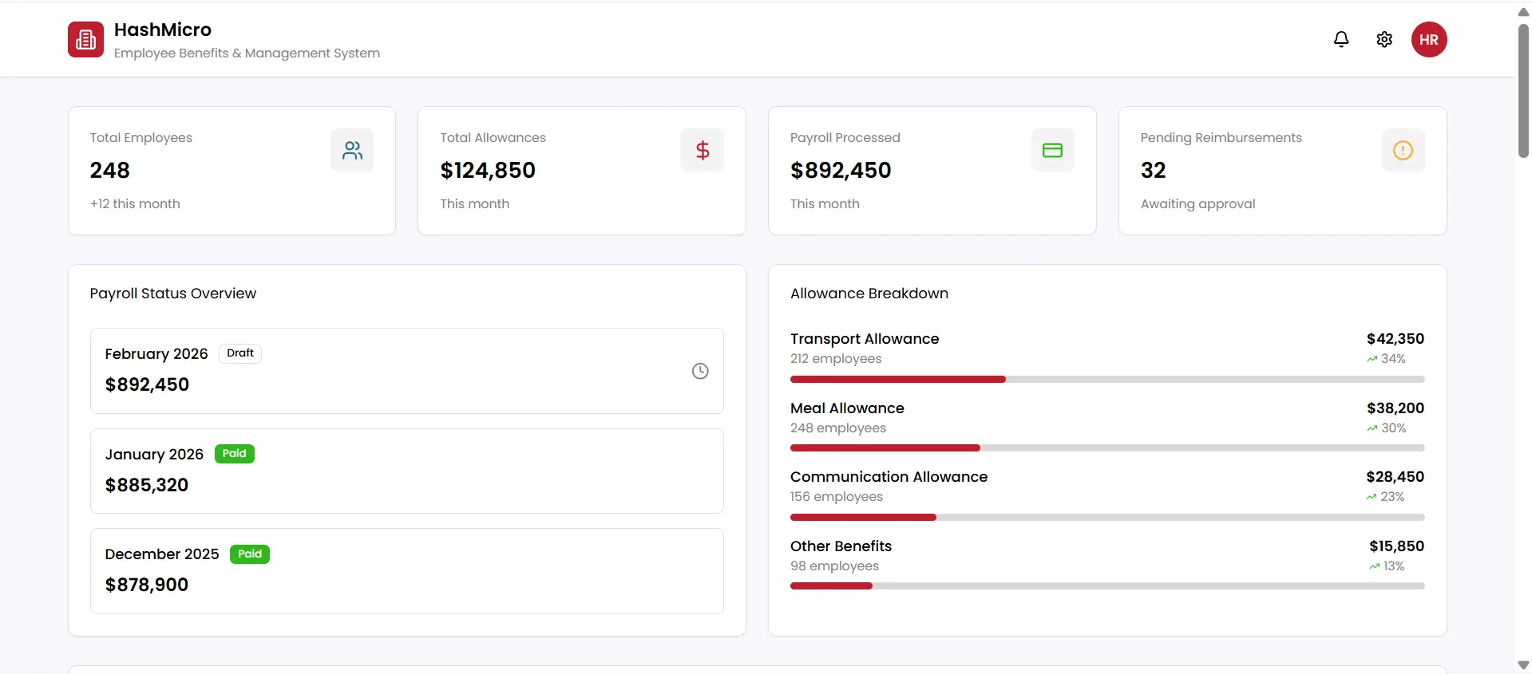The width and height of the screenshot is (1532, 674).
Task: Click the HashMicro logo icon
Action: [x=85, y=40]
